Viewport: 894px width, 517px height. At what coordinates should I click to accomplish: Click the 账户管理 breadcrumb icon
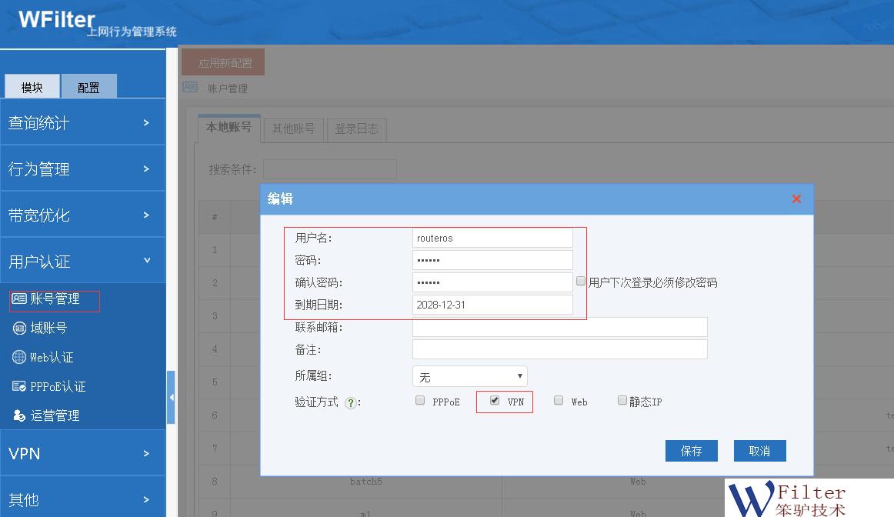[189, 87]
